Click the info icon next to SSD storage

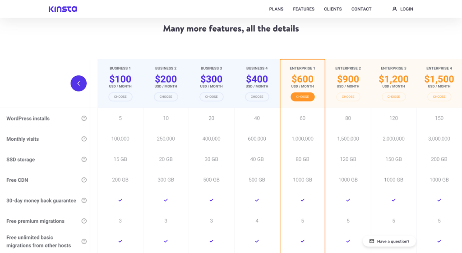[x=84, y=160]
